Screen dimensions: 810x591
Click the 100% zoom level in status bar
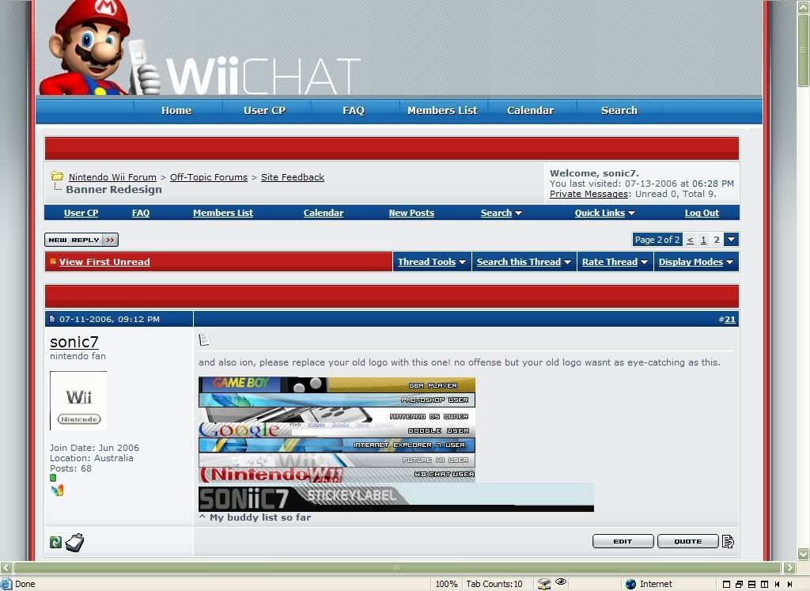click(446, 584)
